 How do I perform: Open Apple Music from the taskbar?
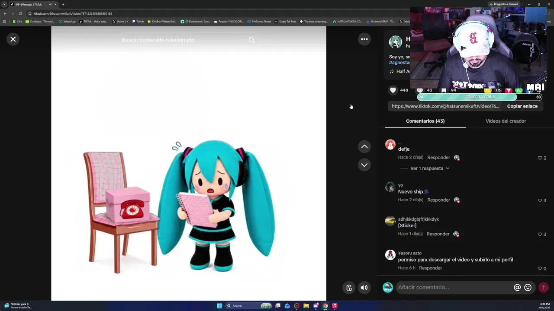pyautogui.click(x=335, y=306)
